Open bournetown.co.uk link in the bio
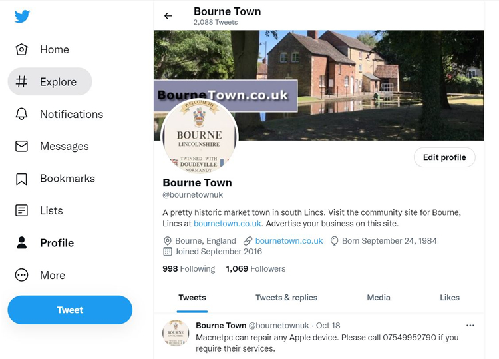Image resolution: width=499 pixels, height=359 pixels. click(x=228, y=224)
